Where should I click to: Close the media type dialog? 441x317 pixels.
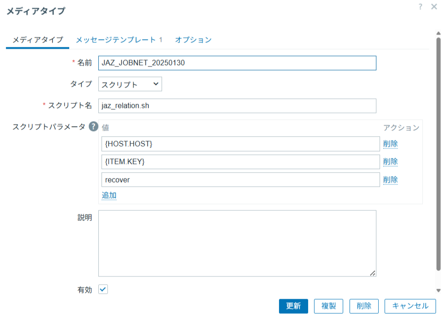pyautogui.click(x=433, y=7)
